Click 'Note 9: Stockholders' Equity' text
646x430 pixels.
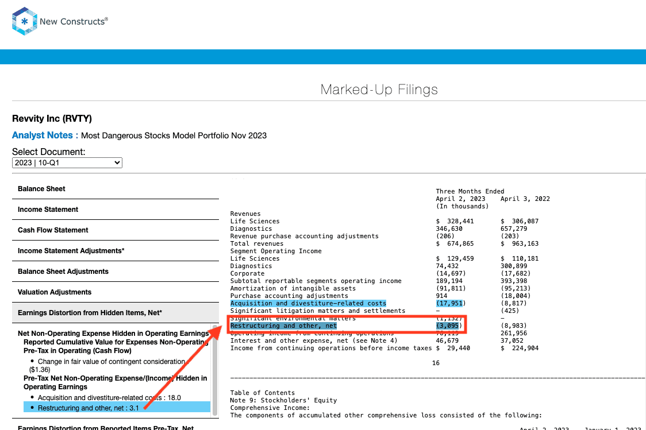pos(283,400)
